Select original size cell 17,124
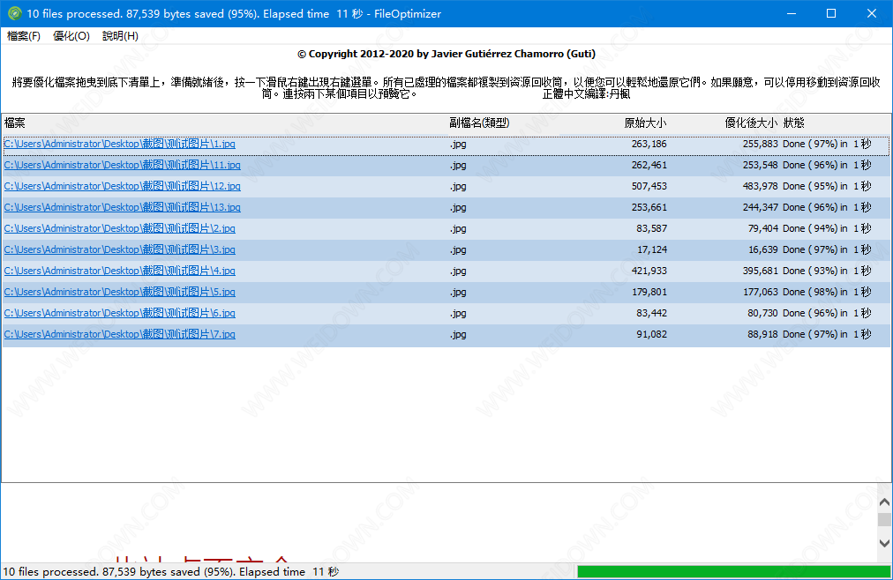 click(651, 249)
